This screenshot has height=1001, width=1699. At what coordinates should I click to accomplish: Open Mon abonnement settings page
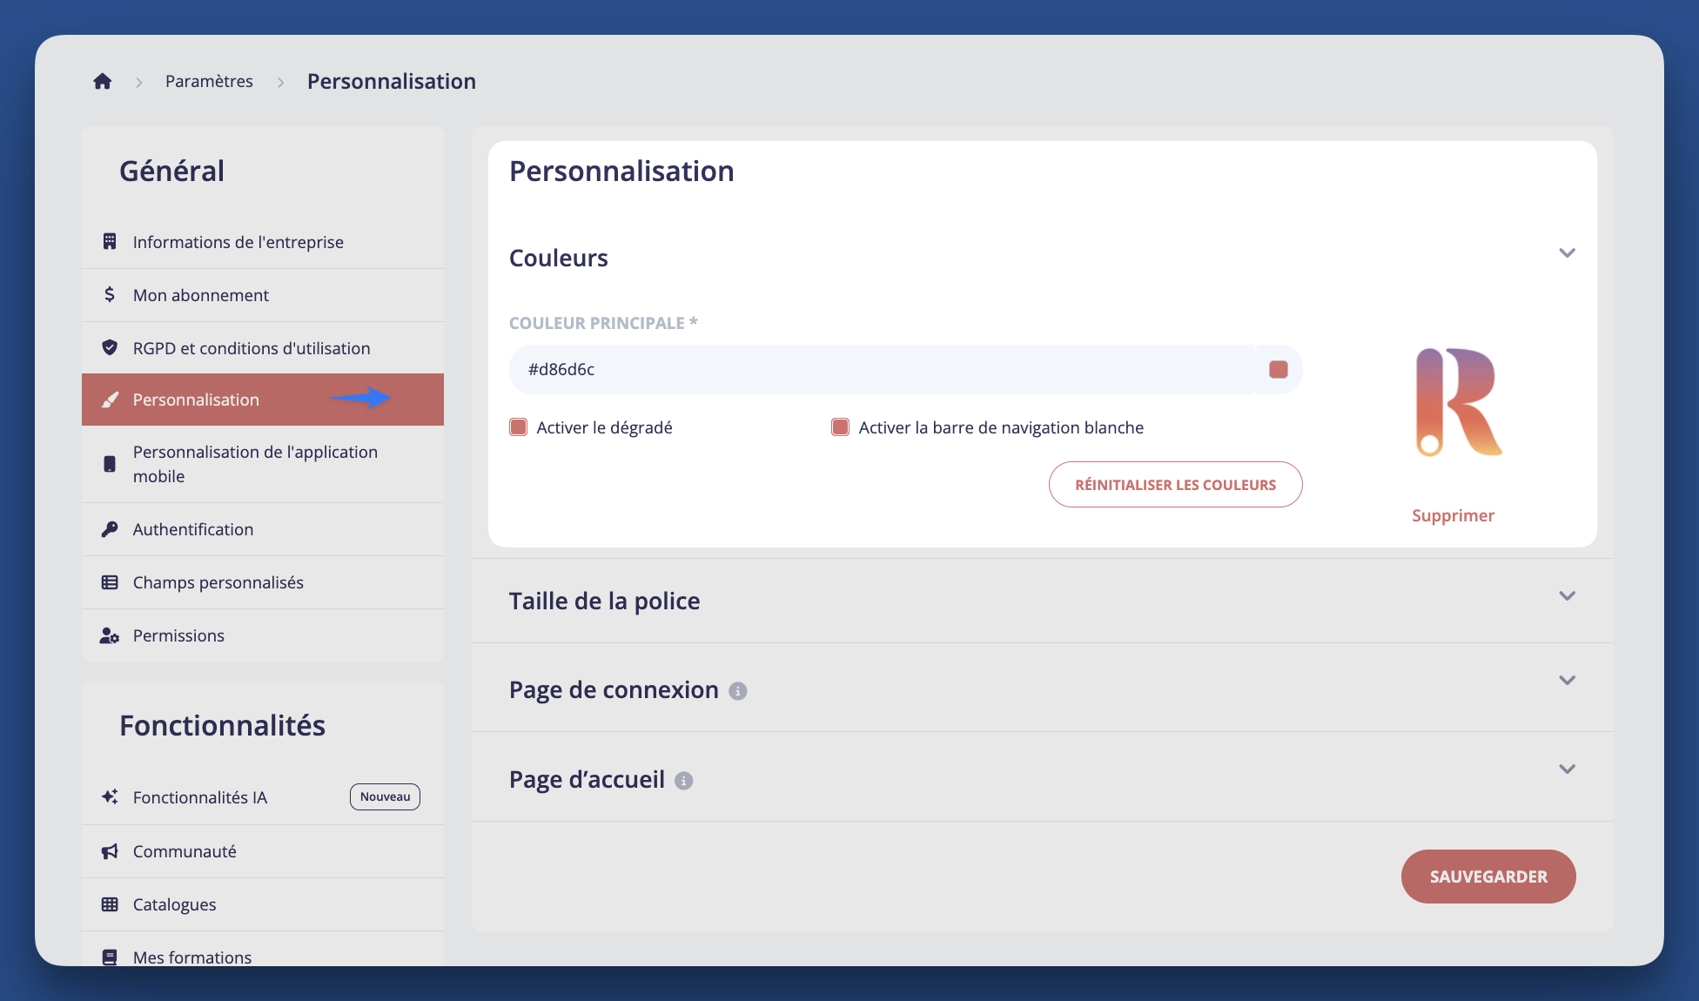pyautogui.click(x=263, y=295)
